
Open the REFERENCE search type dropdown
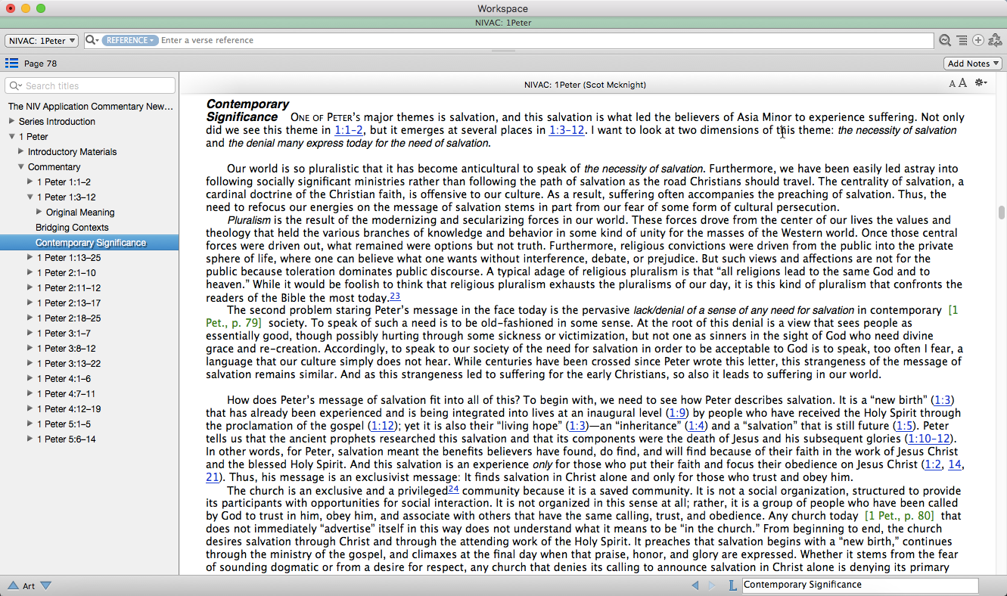129,41
